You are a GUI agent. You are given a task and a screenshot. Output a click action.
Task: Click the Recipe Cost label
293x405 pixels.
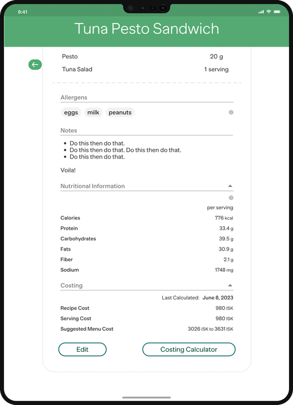click(75, 308)
